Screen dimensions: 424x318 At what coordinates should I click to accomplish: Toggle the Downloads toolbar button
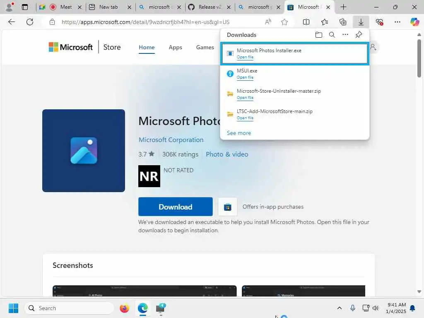click(361, 22)
